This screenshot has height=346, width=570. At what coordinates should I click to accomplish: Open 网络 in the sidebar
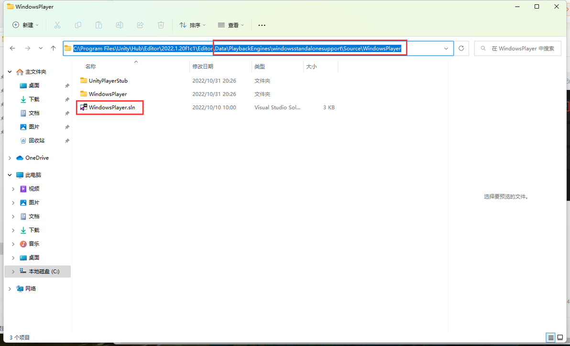point(31,289)
